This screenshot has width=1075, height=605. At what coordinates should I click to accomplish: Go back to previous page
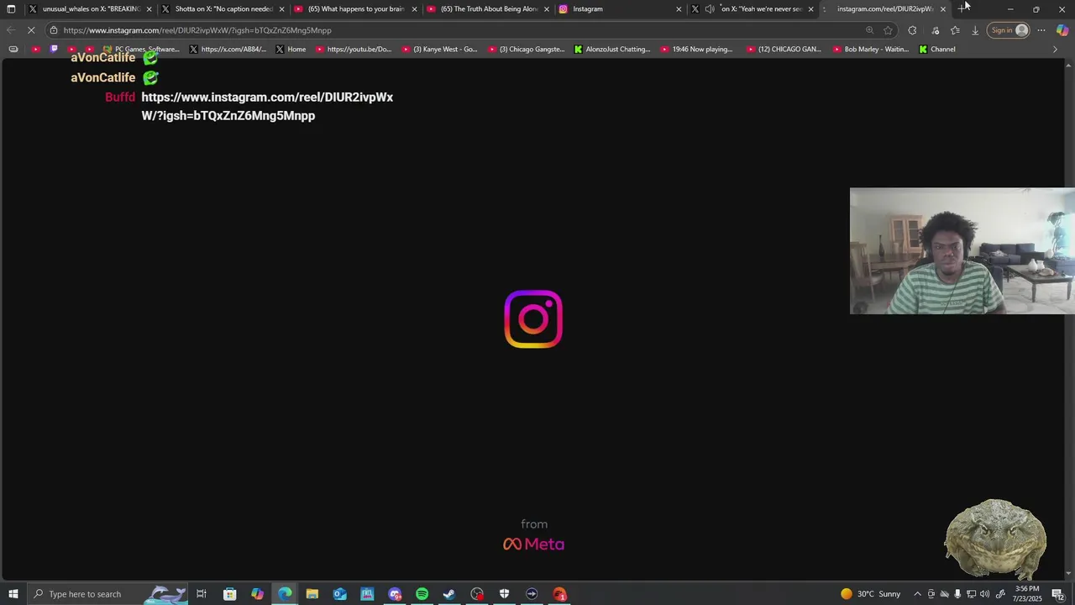11,30
